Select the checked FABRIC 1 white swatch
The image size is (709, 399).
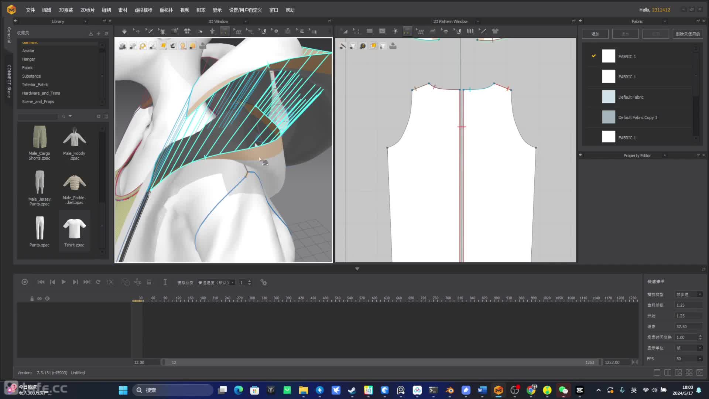tap(609, 56)
